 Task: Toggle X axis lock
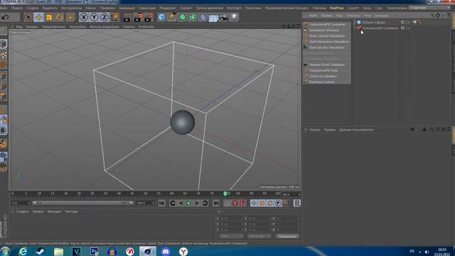click(84, 17)
